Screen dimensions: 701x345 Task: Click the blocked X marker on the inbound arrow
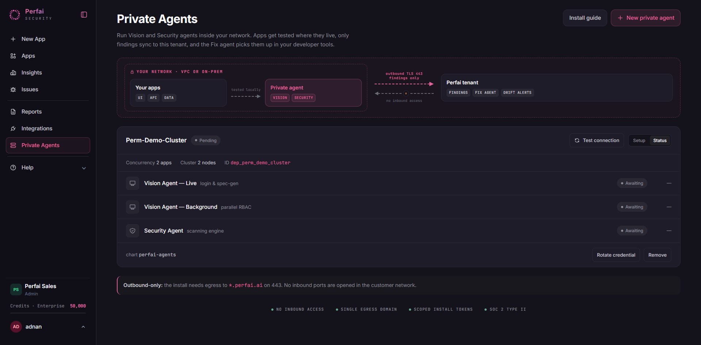pyautogui.click(x=406, y=93)
